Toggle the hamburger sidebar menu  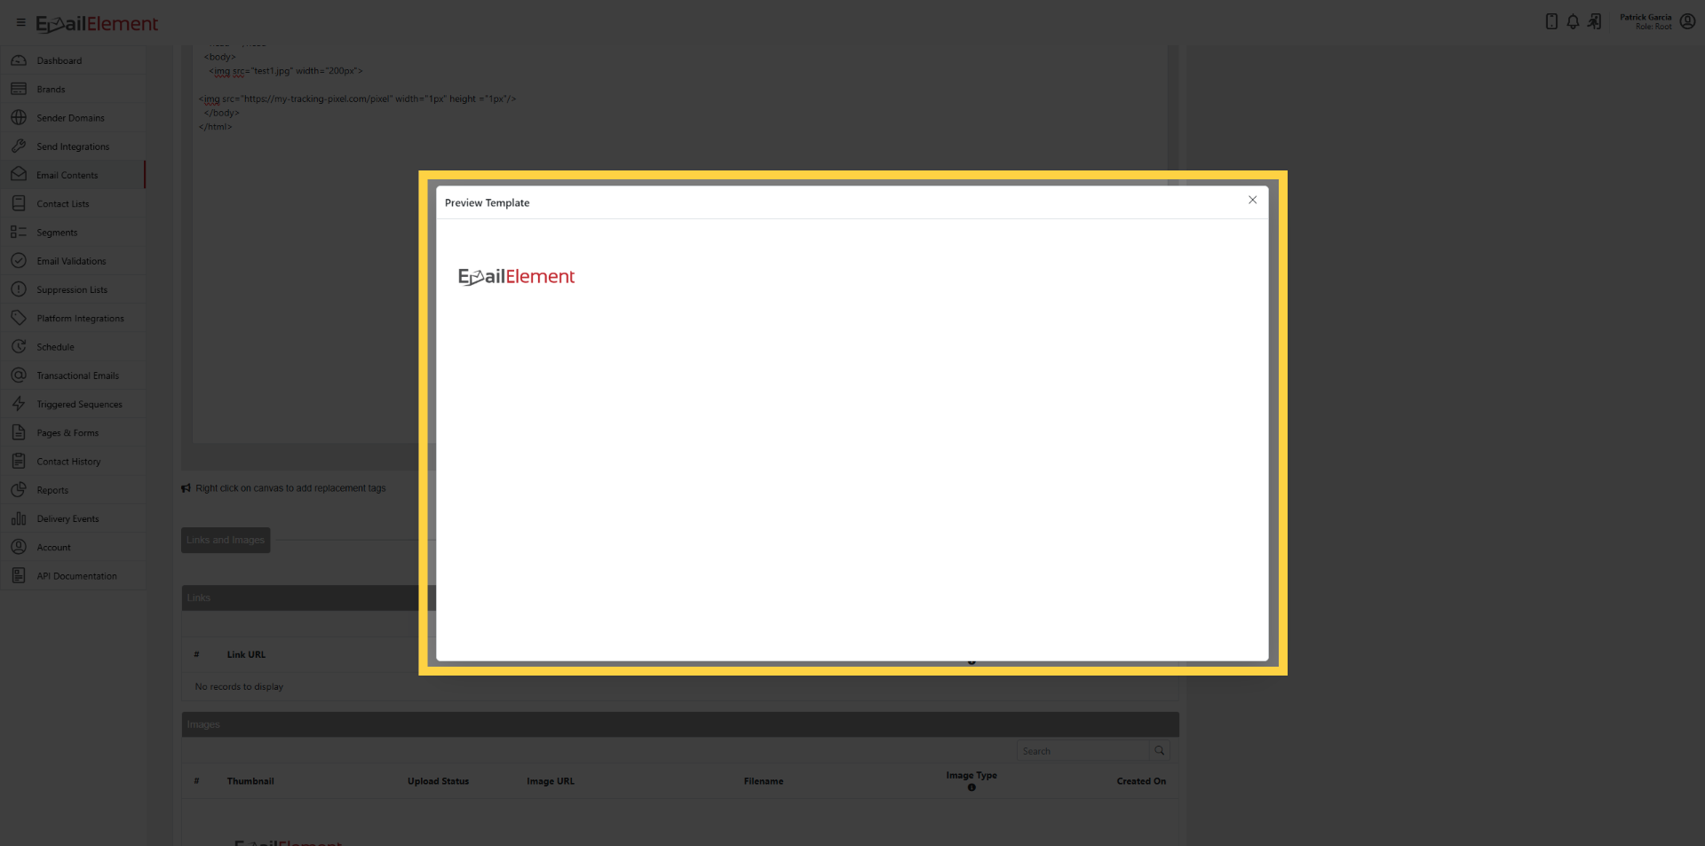[21, 23]
